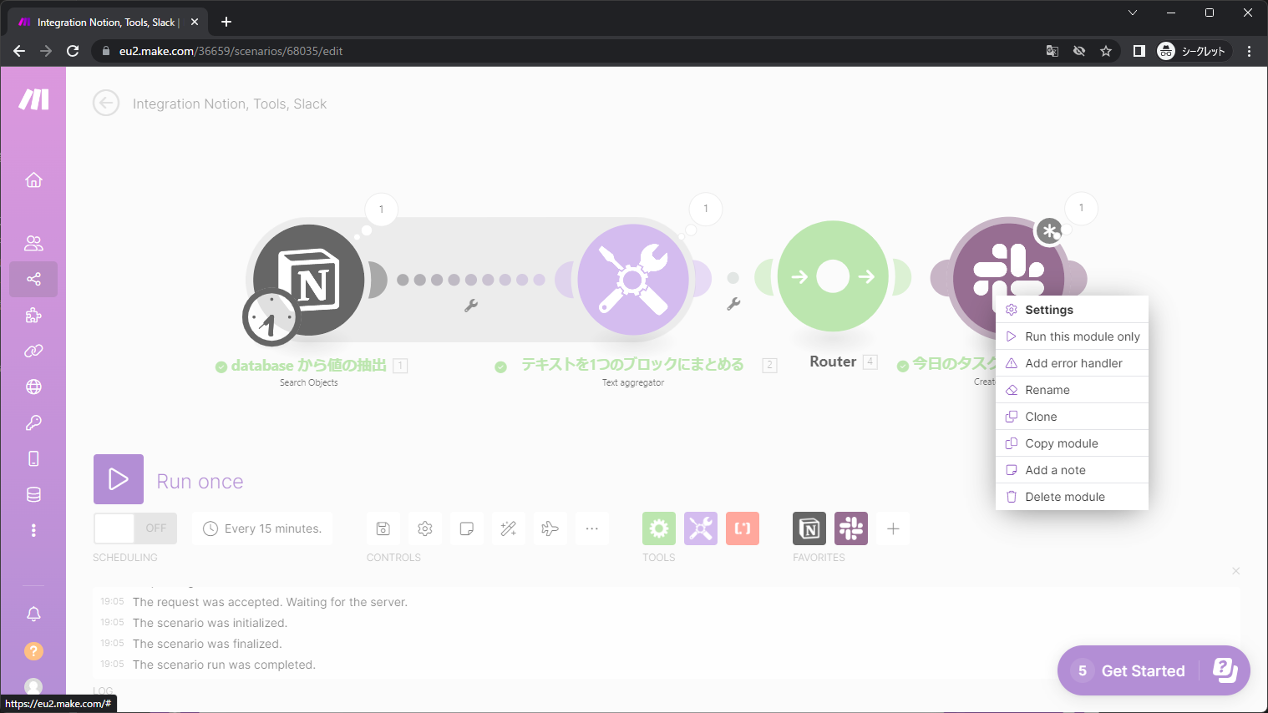Click the Slack module circle
The image size is (1268, 713).
[x=1009, y=278]
